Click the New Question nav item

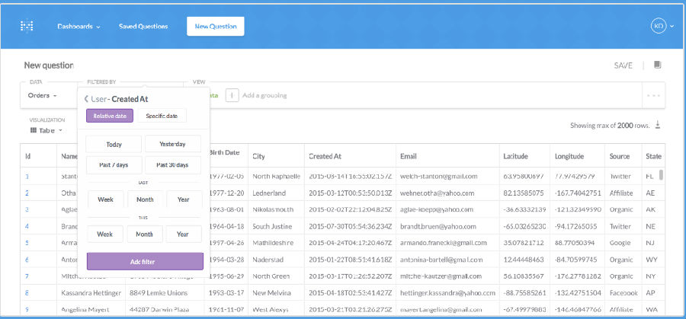[215, 27]
